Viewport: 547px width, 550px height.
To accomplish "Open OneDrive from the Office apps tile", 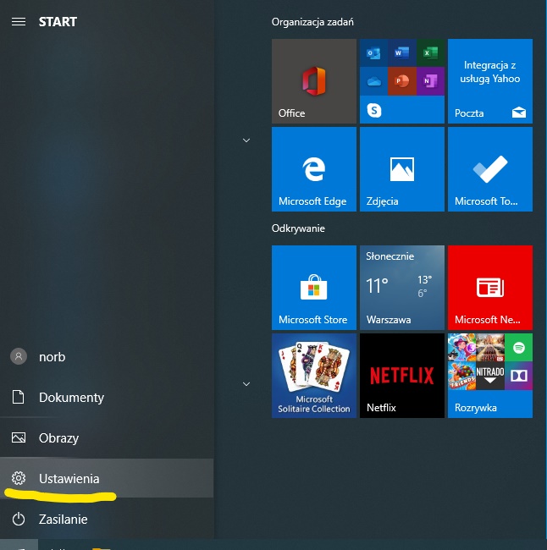I will (x=373, y=81).
